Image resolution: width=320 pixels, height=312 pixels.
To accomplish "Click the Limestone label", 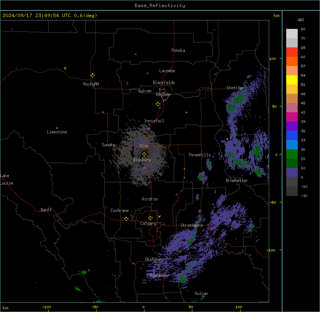I will pyautogui.click(x=57, y=132).
